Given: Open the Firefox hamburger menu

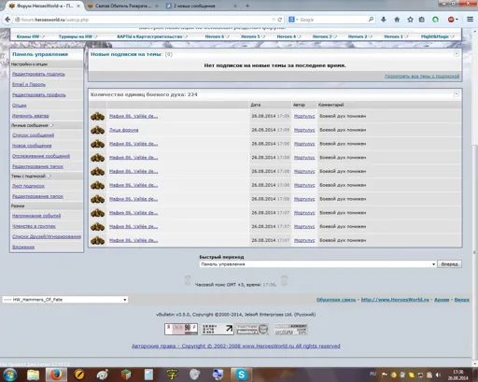Looking at the screenshot, I should tap(470, 20).
